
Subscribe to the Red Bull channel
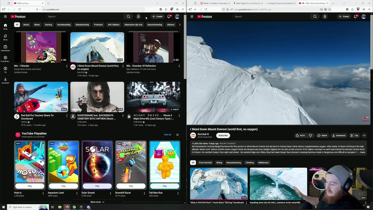click(223, 135)
